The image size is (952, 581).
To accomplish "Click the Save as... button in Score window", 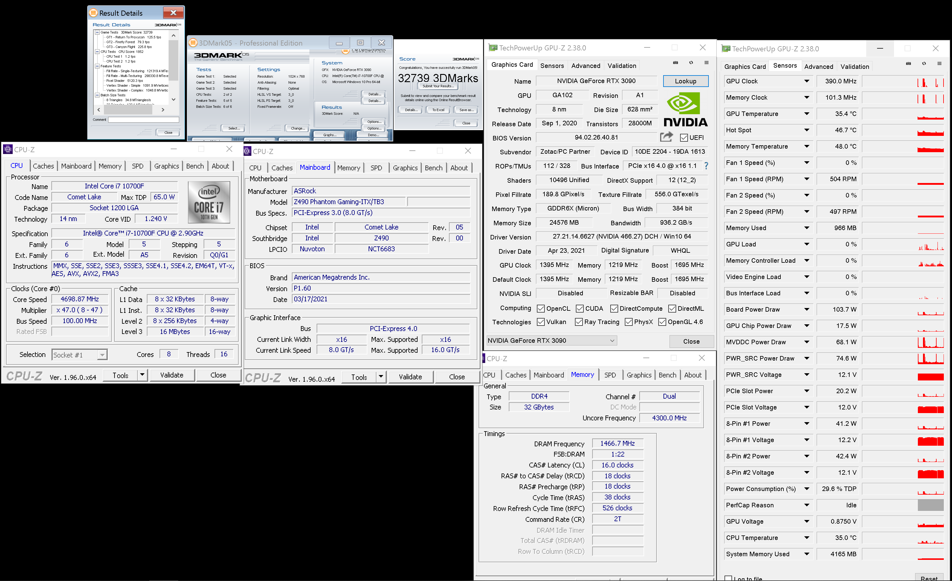I will [x=466, y=110].
